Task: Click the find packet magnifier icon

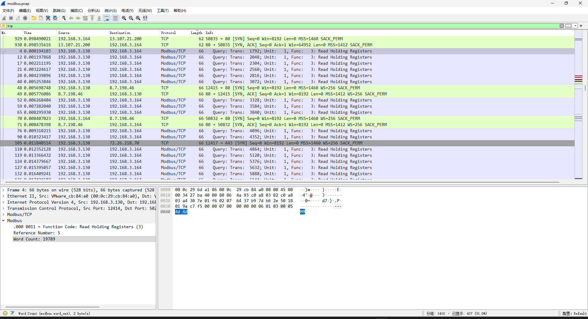Action: [x=64, y=18]
